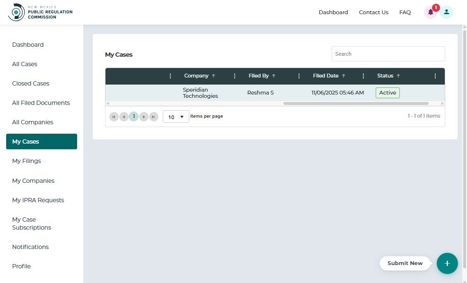Open the FAQ link in header
467x283 pixels.
(405, 12)
